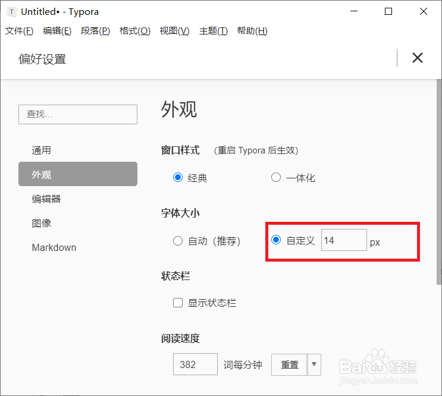Click the 查找 search field
Viewport: 442px width, 396px height.
(78, 114)
